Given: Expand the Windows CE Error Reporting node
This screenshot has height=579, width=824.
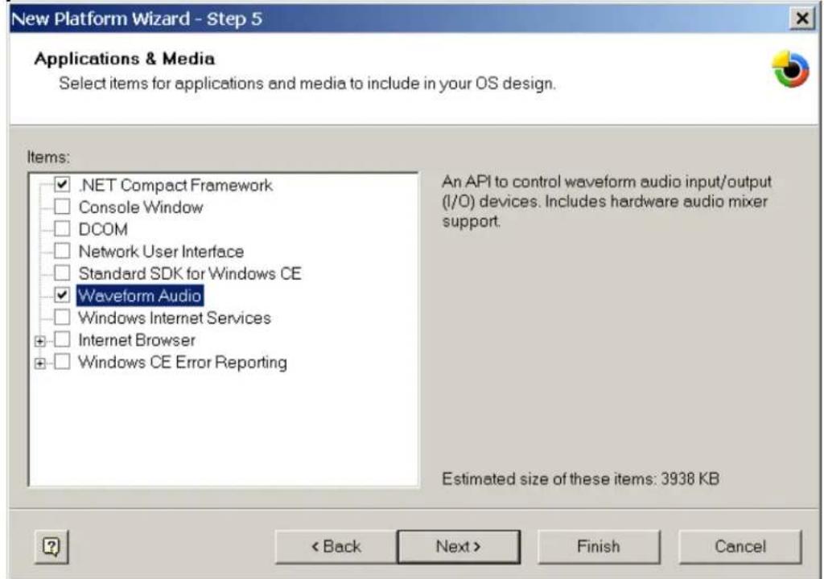Looking at the screenshot, I should coord(40,363).
